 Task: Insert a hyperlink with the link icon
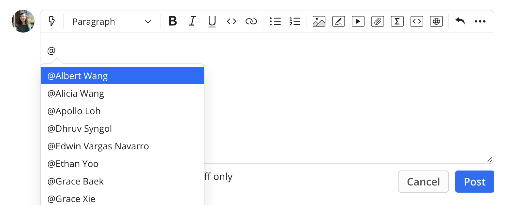pyautogui.click(x=251, y=21)
